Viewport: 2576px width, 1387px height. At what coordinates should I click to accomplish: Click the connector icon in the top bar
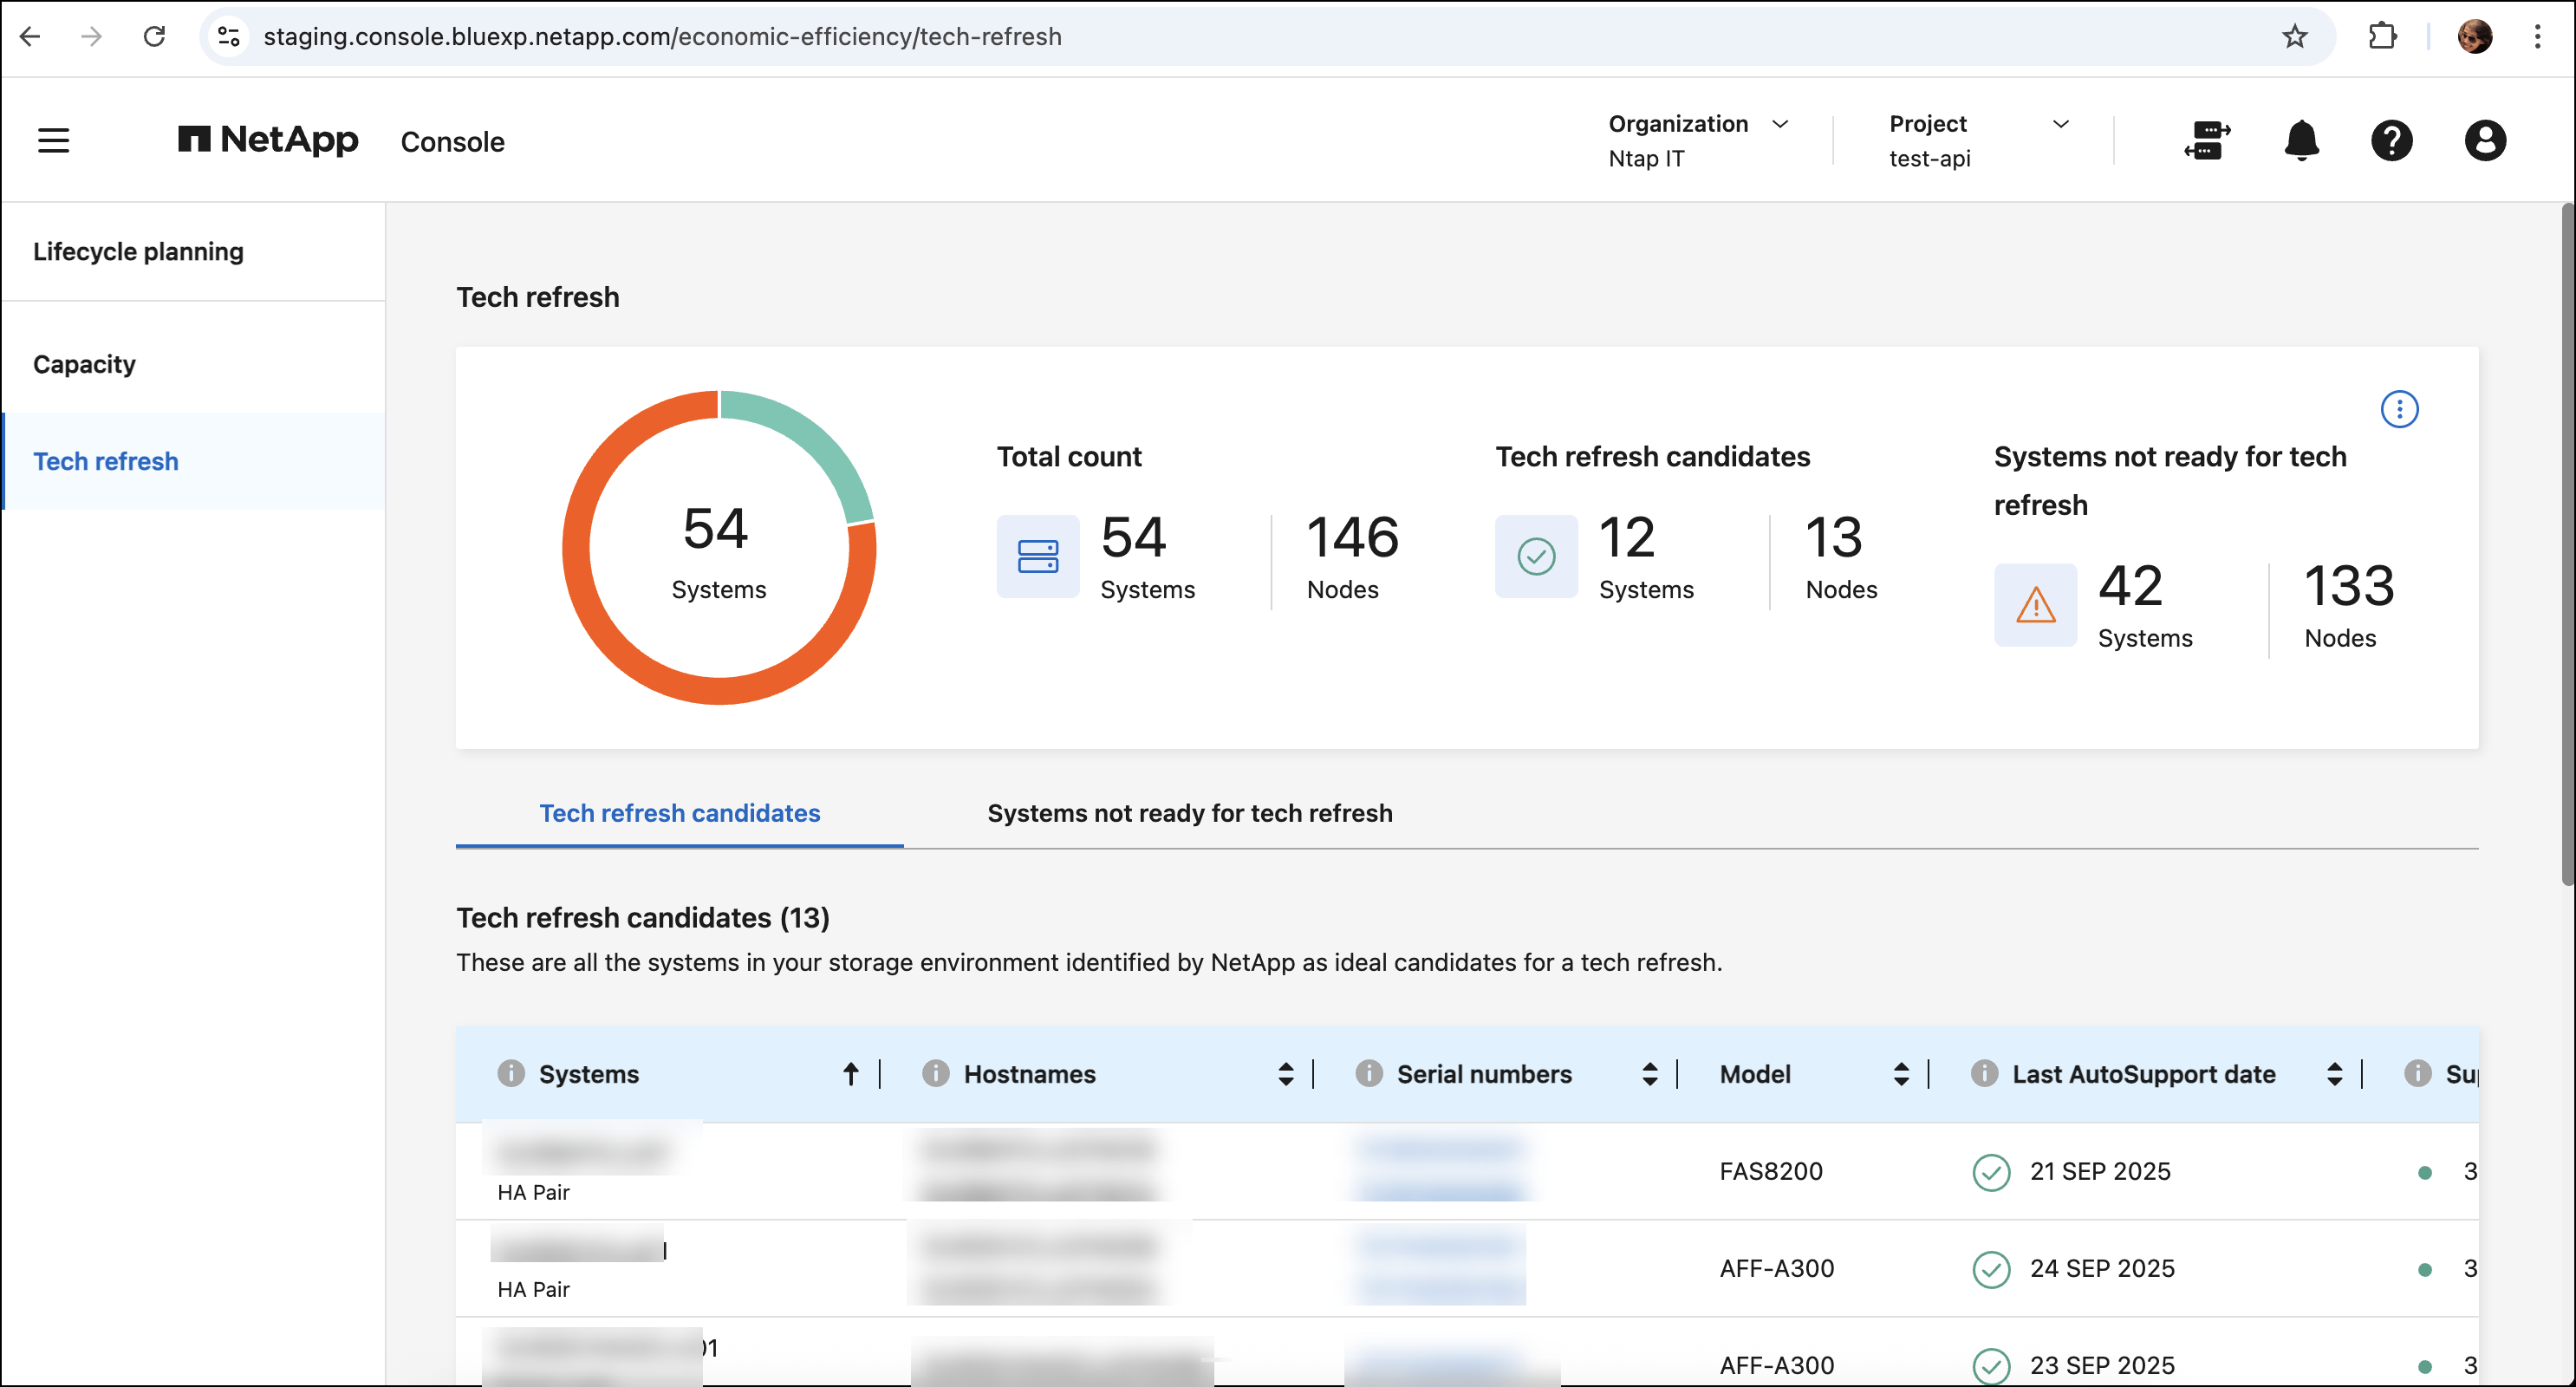(x=2207, y=141)
